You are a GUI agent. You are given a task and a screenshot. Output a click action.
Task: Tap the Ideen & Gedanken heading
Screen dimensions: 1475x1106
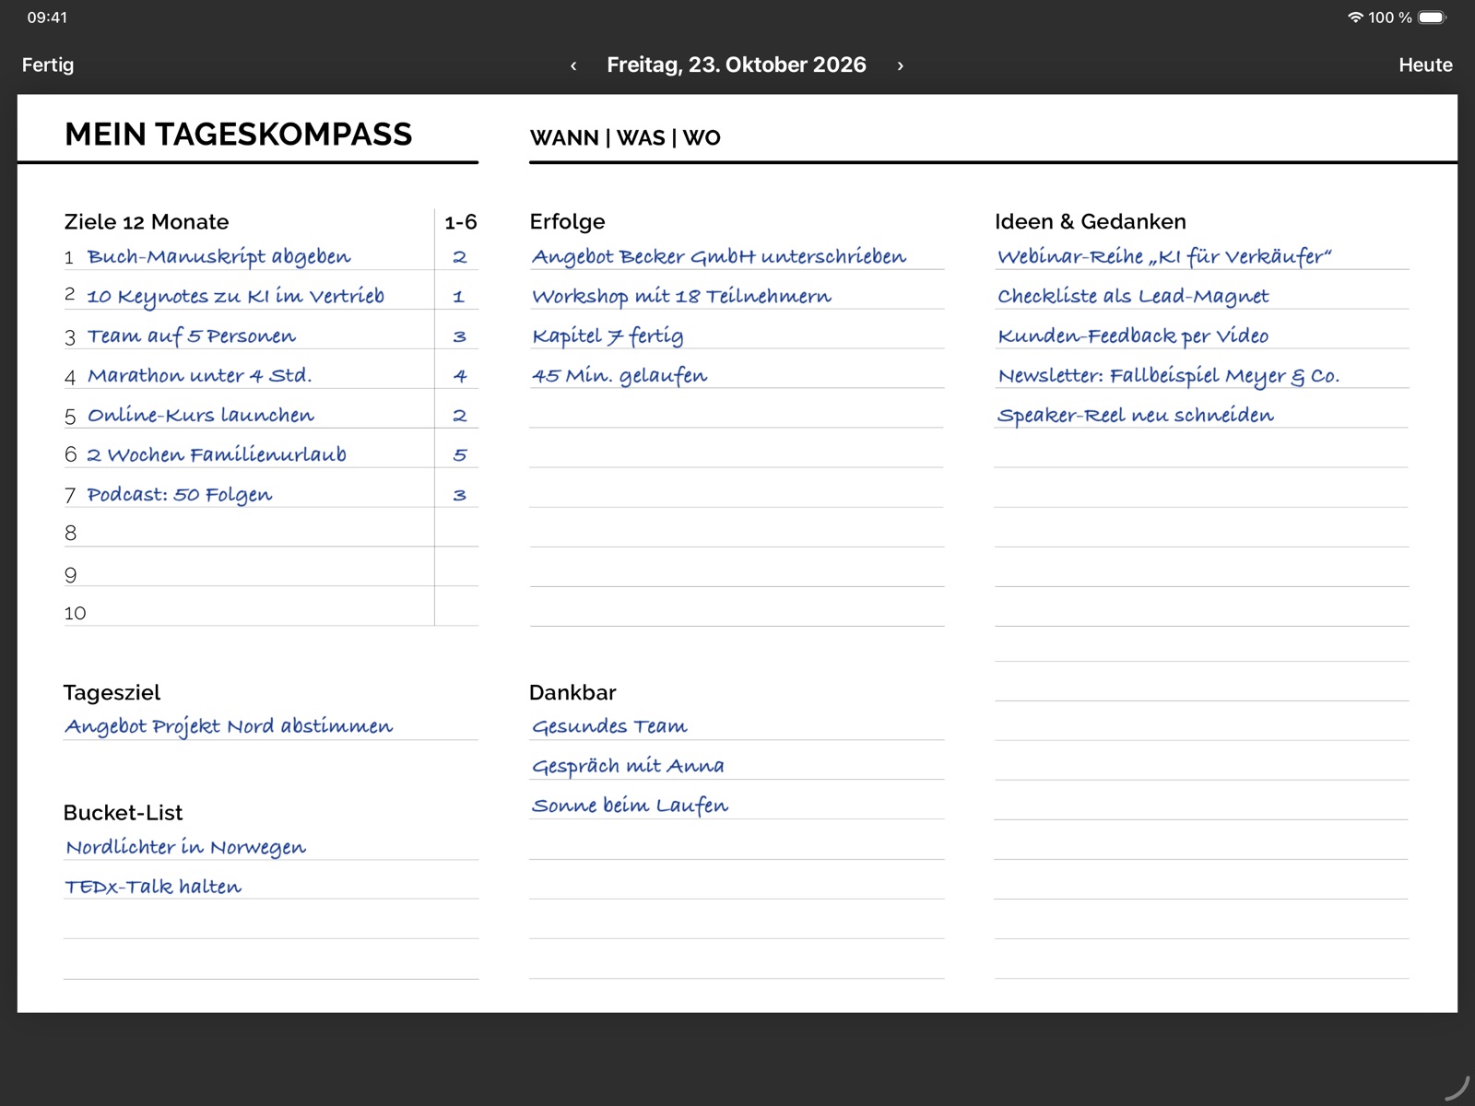click(x=1090, y=221)
